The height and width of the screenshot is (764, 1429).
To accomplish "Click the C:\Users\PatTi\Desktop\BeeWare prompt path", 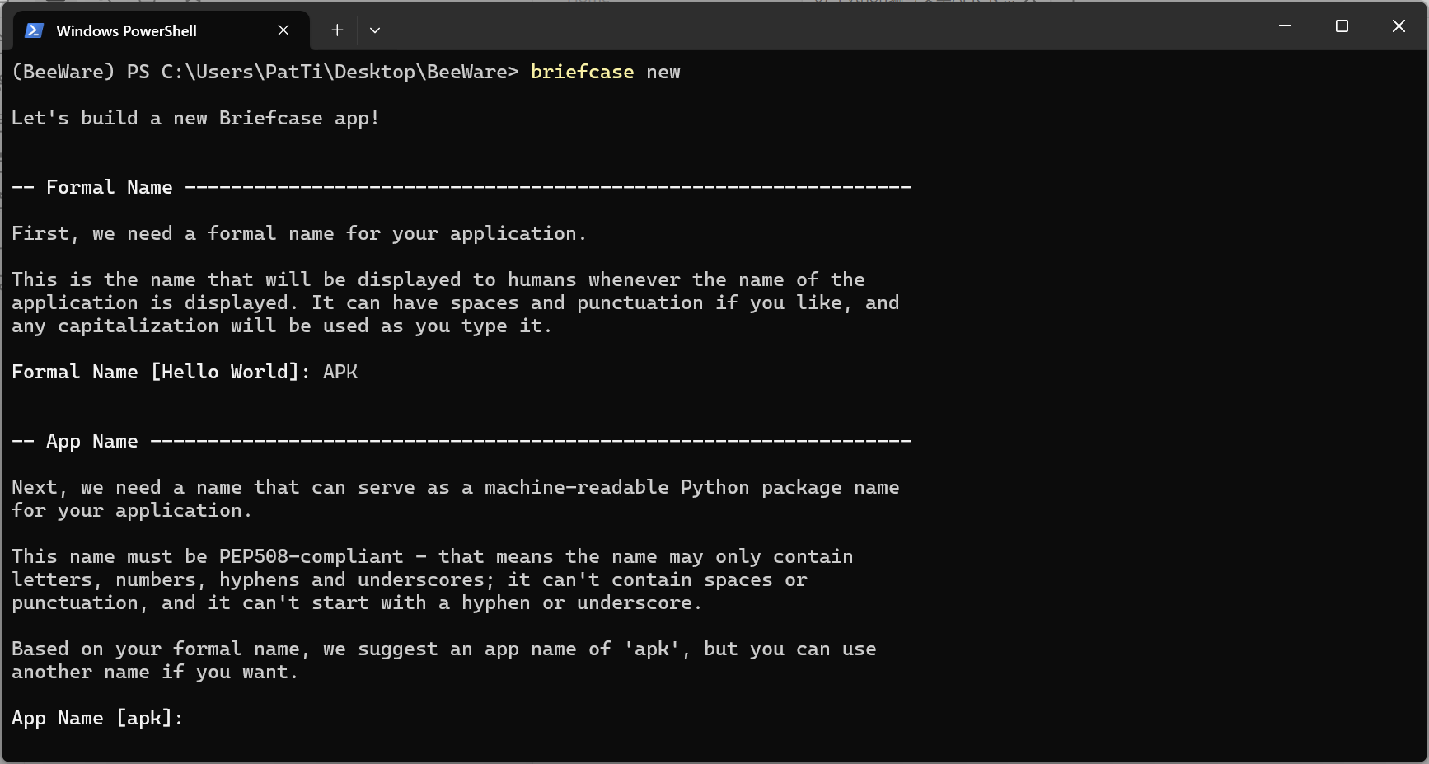I will pos(335,72).
